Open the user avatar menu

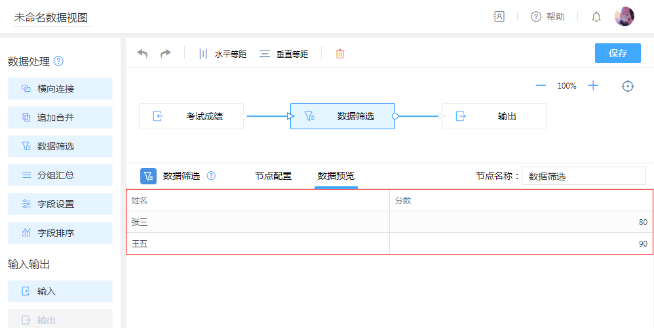624,17
